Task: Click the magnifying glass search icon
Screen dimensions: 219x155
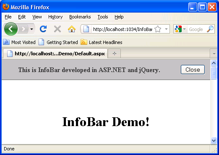Action: click(x=210, y=29)
